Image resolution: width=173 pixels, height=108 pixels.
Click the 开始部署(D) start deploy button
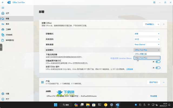(x=149, y=24)
